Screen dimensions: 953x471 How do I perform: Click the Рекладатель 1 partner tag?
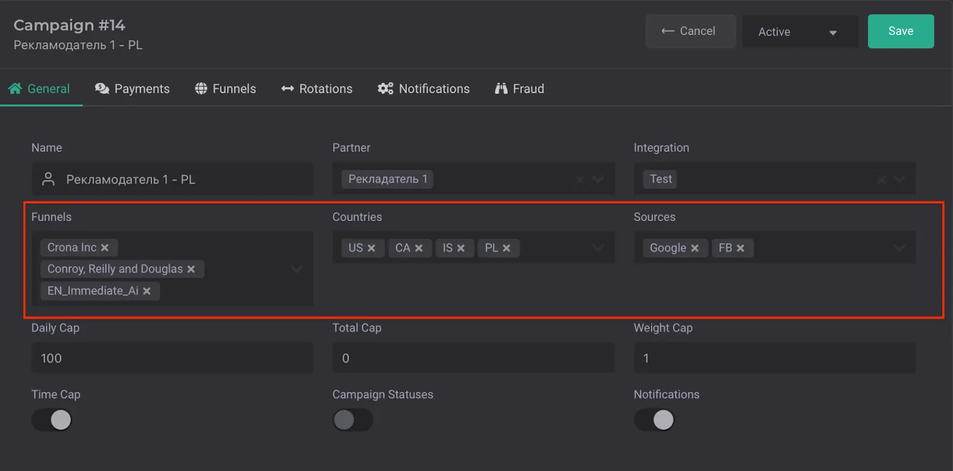[x=388, y=179]
